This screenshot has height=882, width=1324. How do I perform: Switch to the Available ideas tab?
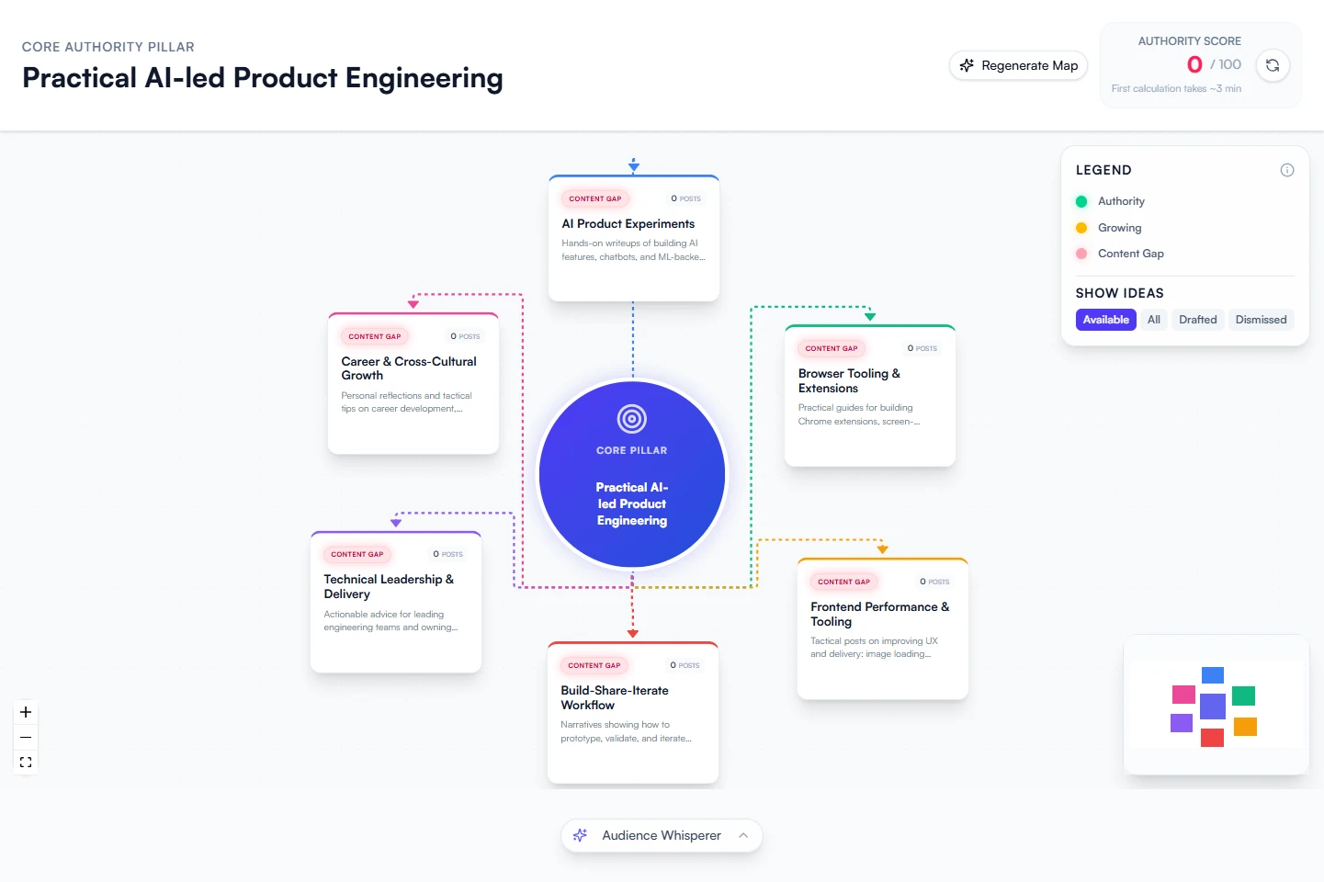click(1105, 319)
